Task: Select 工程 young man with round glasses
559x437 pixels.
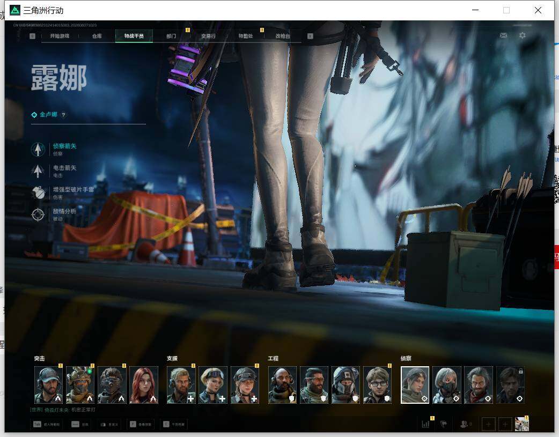Action: click(x=377, y=385)
